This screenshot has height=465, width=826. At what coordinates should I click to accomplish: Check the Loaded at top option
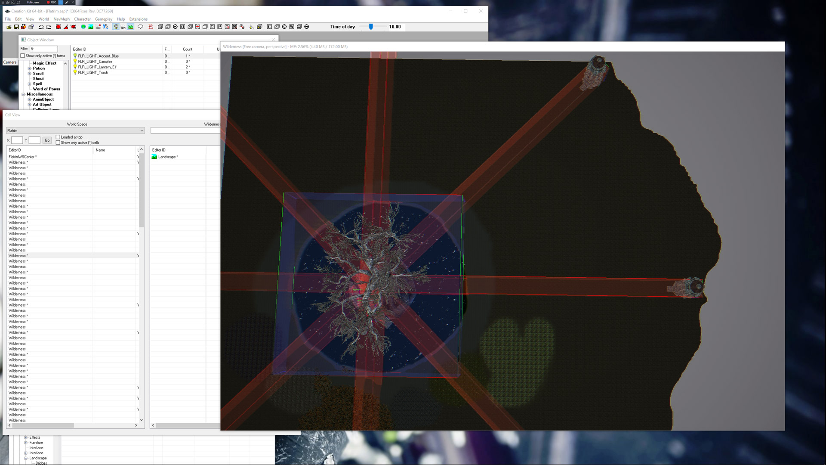tap(58, 137)
